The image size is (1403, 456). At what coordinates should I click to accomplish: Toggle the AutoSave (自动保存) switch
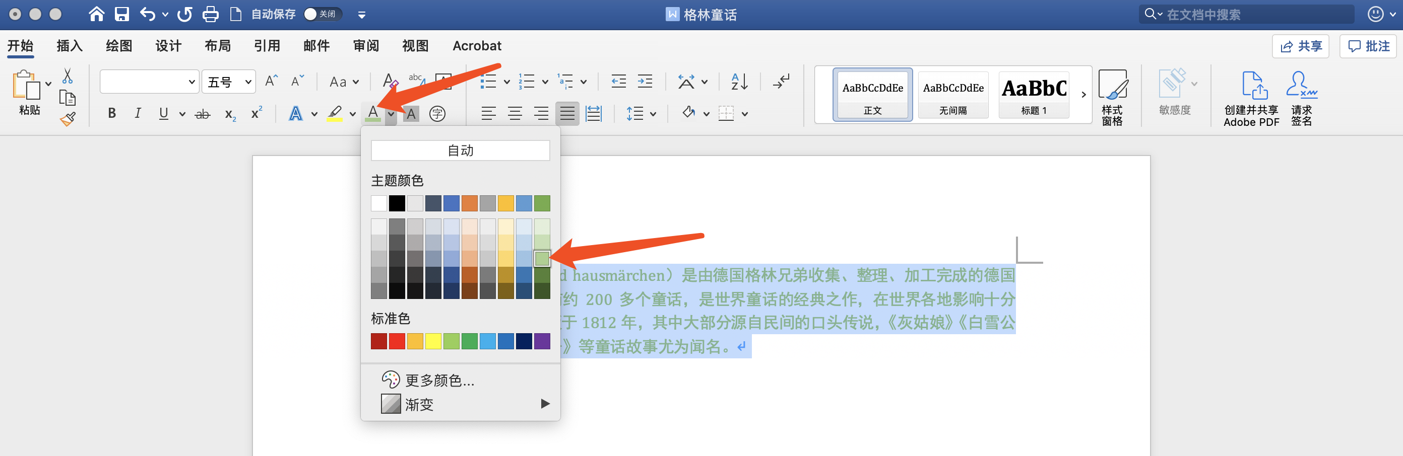[x=322, y=14]
